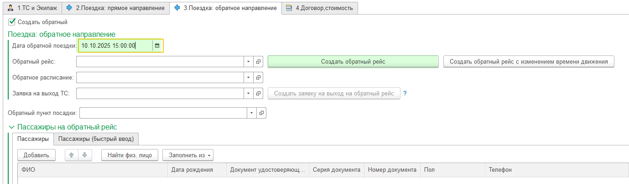Toggle the Создать обратный checkbox

coord(12,21)
